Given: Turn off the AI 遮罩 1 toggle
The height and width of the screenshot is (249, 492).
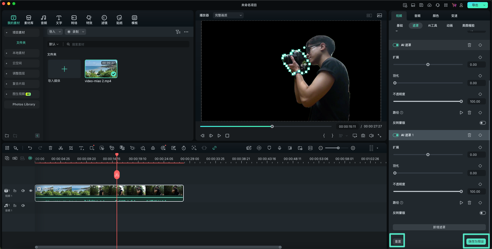Looking at the screenshot, I should click(x=396, y=135).
